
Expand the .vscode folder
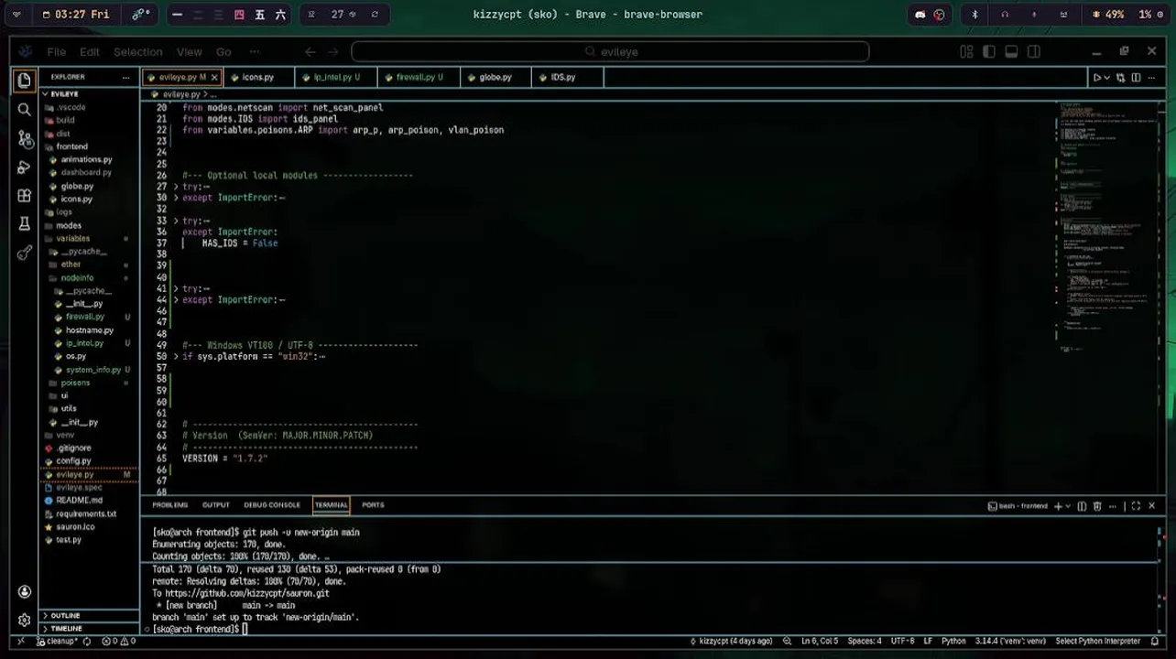click(x=71, y=107)
